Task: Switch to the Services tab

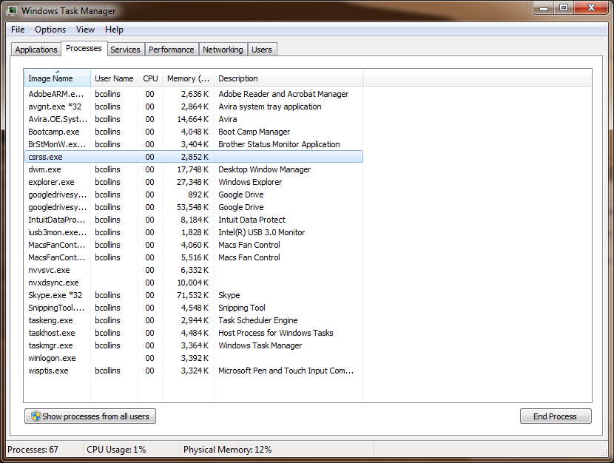Action: click(125, 50)
